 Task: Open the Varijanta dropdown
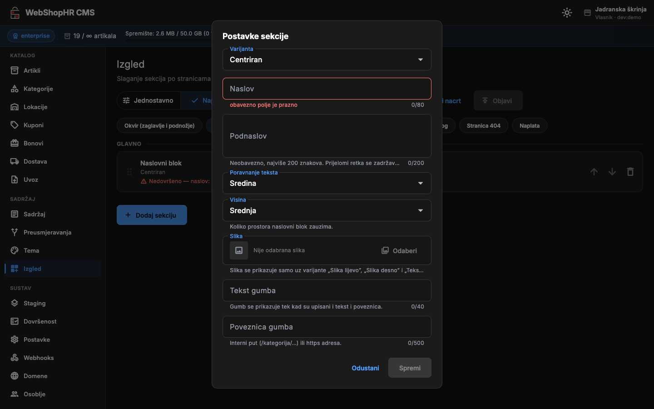coord(327,60)
